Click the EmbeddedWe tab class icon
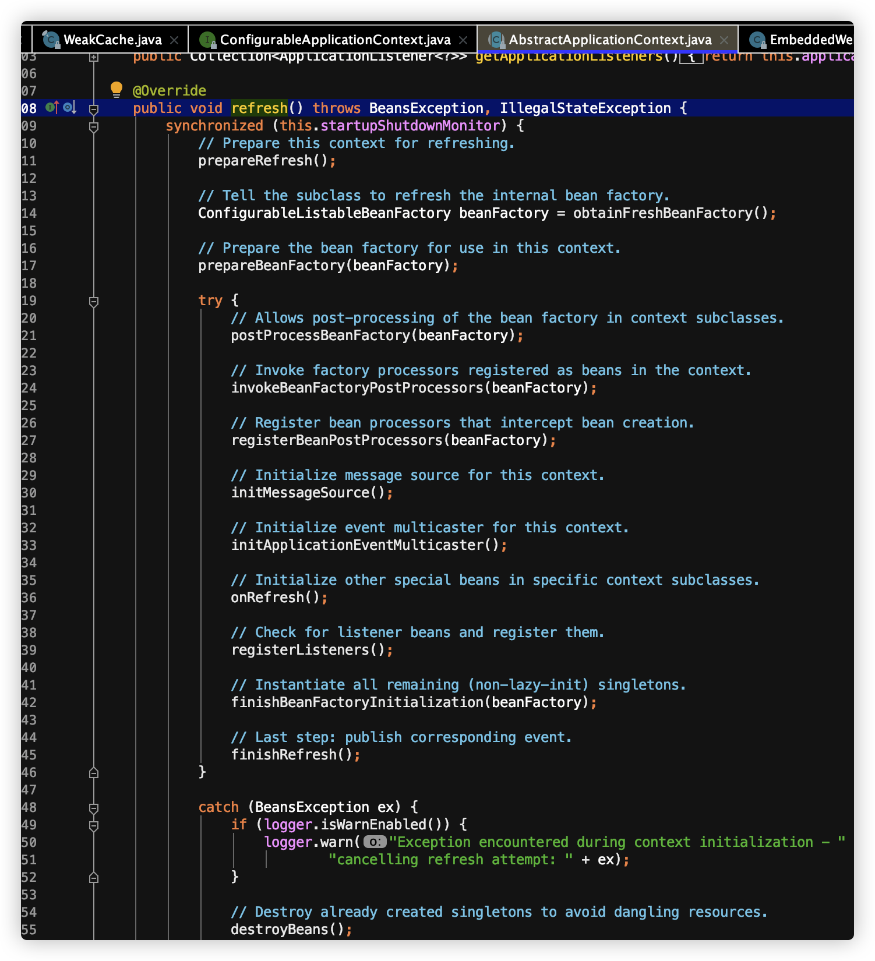The image size is (875, 961). tap(757, 40)
